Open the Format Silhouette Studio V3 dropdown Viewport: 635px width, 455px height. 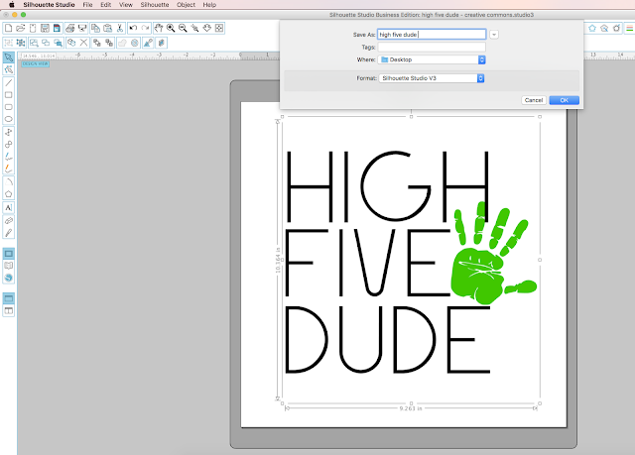coord(432,78)
